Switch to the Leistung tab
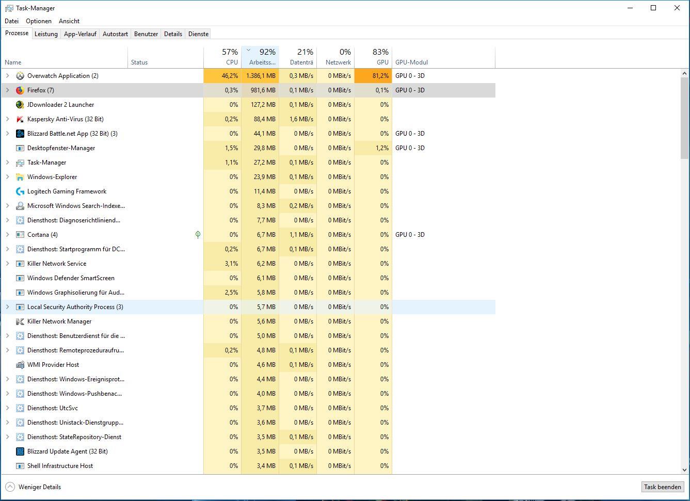690x501 pixels. coord(46,34)
